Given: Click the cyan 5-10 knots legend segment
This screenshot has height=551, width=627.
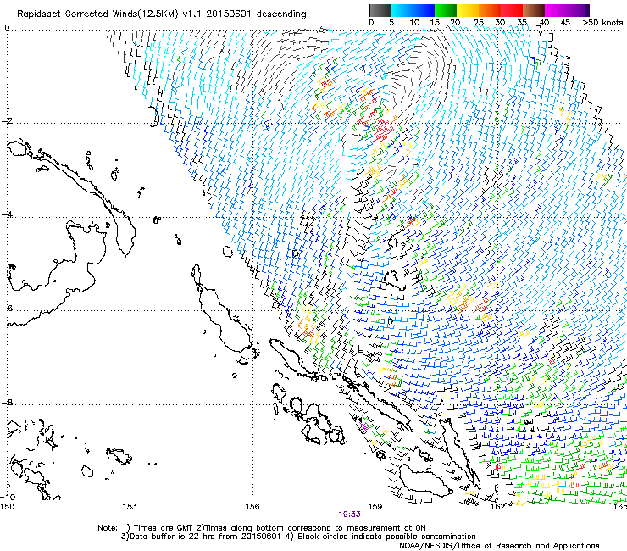Looking at the screenshot, I should pos(402,10).
